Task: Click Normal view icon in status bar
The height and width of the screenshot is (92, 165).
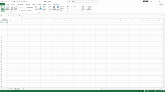Action: 141,91
